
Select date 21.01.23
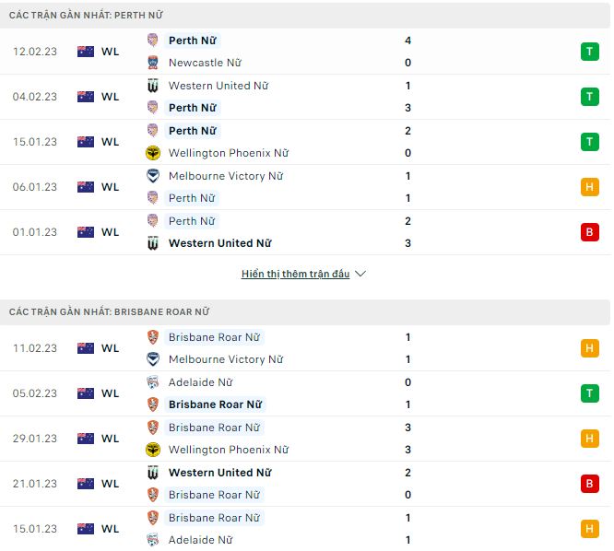[x=35, y=484]
